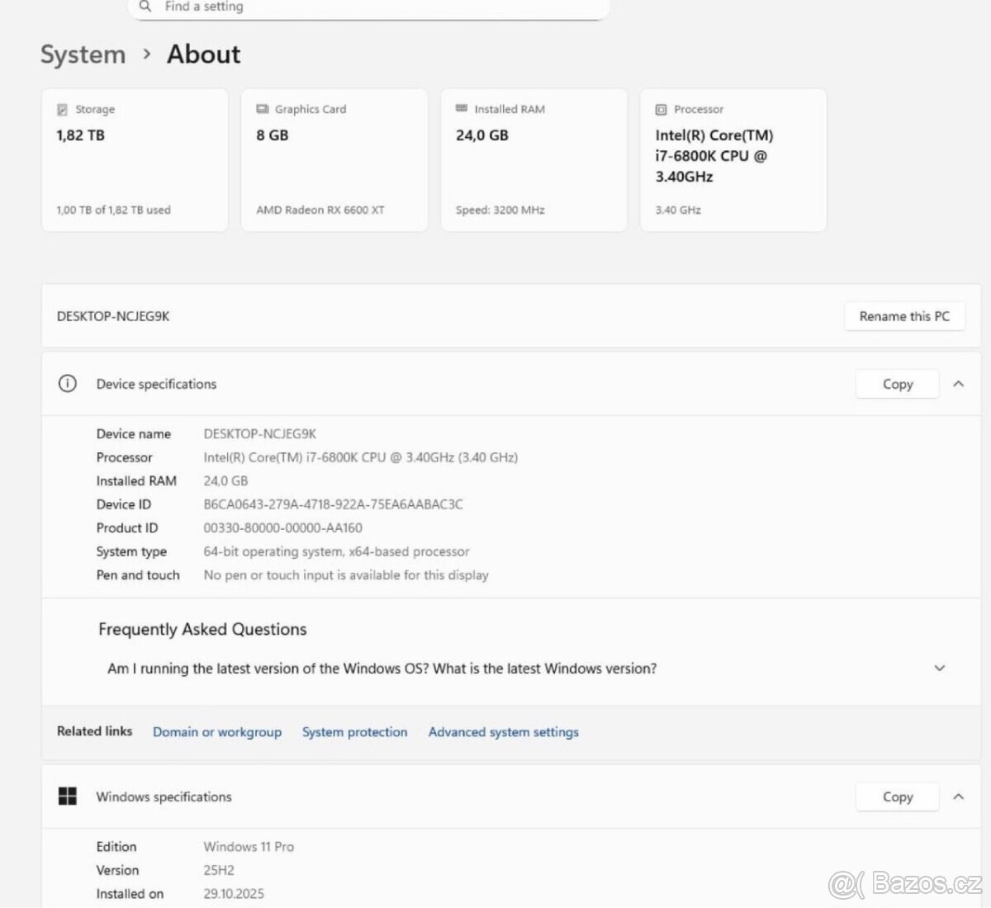The image size is (991, 908).
Task: Click the Device specifications info icon
Action: [68, 384]
